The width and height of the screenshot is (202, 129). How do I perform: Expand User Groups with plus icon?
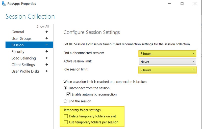tap(46, 39)
